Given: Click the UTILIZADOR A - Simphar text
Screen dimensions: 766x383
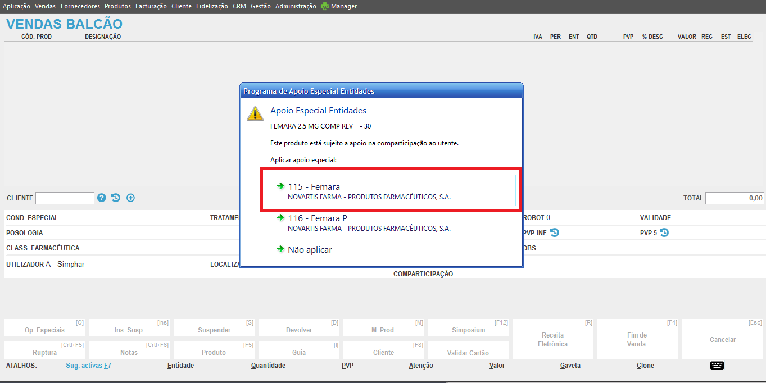Looking at the screenshot, I should 45,264.
